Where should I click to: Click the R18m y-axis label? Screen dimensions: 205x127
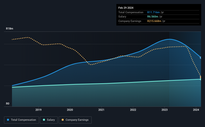[9, 28]
